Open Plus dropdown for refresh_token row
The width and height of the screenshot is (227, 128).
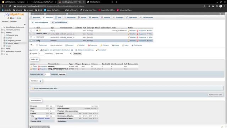click(150, 34)
